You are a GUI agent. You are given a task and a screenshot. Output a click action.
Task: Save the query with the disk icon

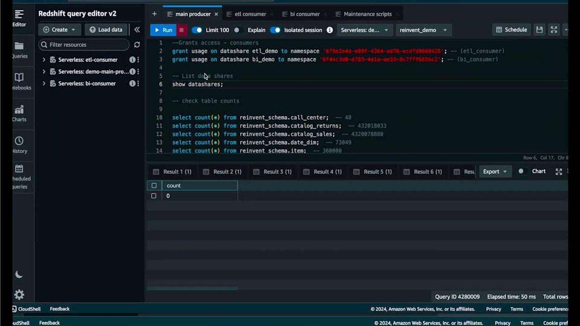click(540, 30)
